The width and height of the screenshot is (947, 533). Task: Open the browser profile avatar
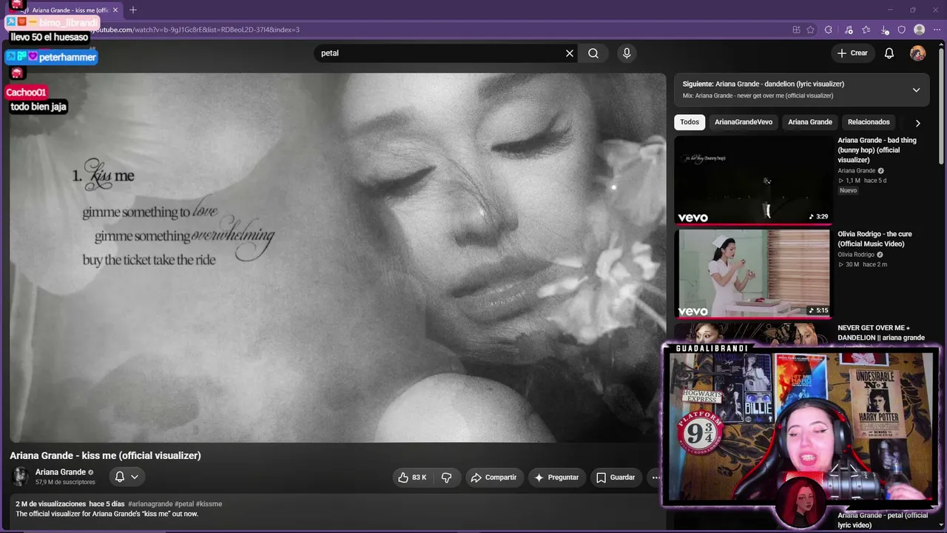(x=920, y=30)
